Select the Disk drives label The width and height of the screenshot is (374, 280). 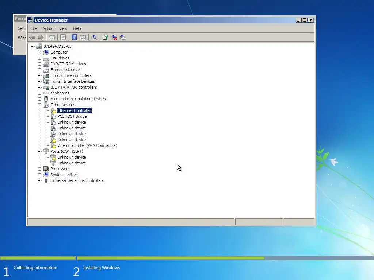point(60,58)
